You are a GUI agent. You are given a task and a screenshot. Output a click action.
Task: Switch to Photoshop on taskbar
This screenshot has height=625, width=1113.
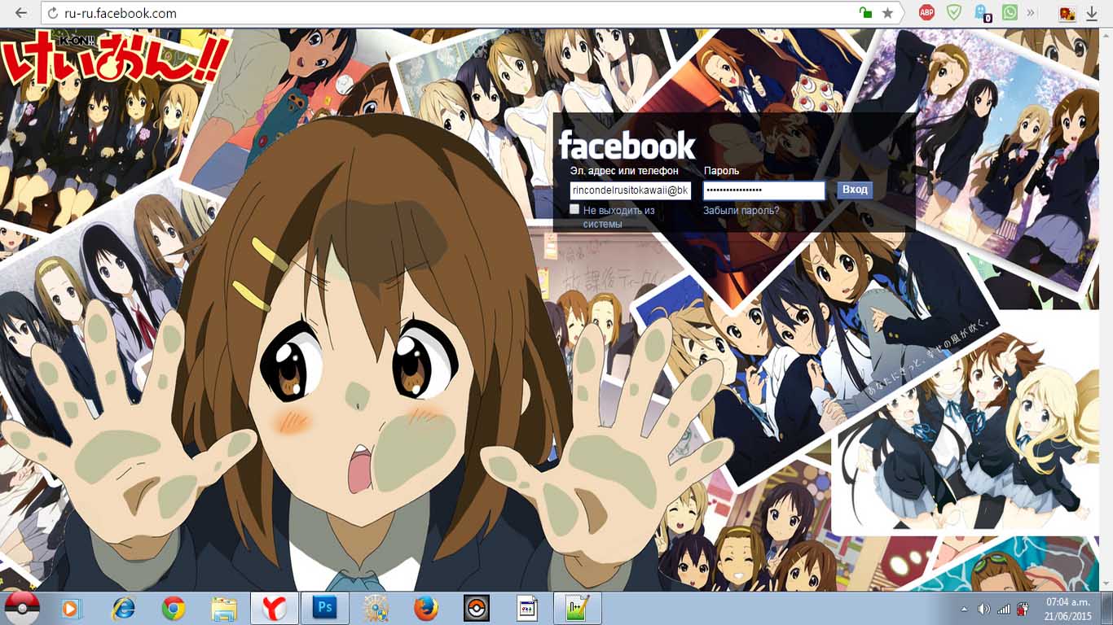(x=325, y=608)
